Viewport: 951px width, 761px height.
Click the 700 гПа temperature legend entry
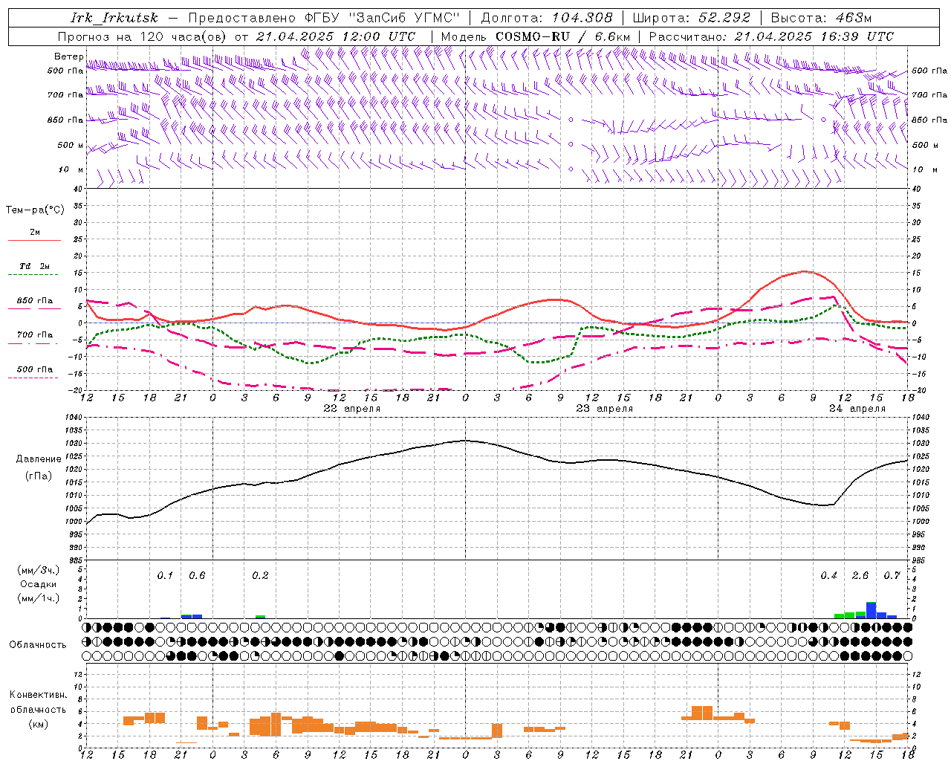[34, 334]
